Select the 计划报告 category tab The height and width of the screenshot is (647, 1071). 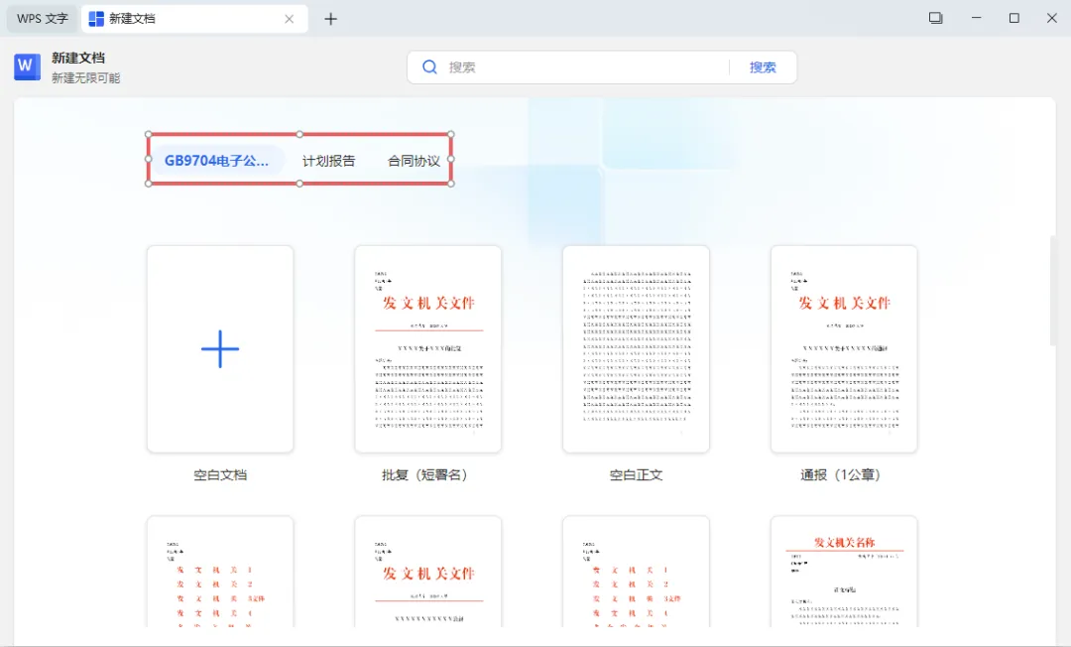[x=328, y=161]
